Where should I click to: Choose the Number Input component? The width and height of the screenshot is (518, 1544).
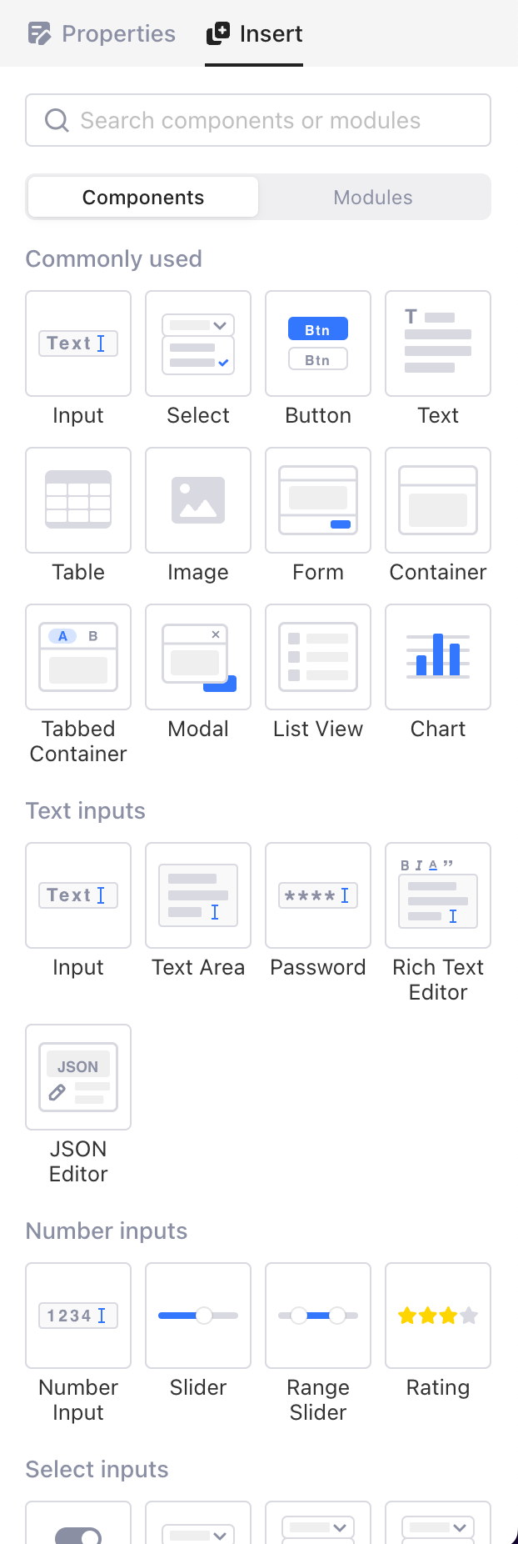pyautogui.click(x=78, y=1316)
